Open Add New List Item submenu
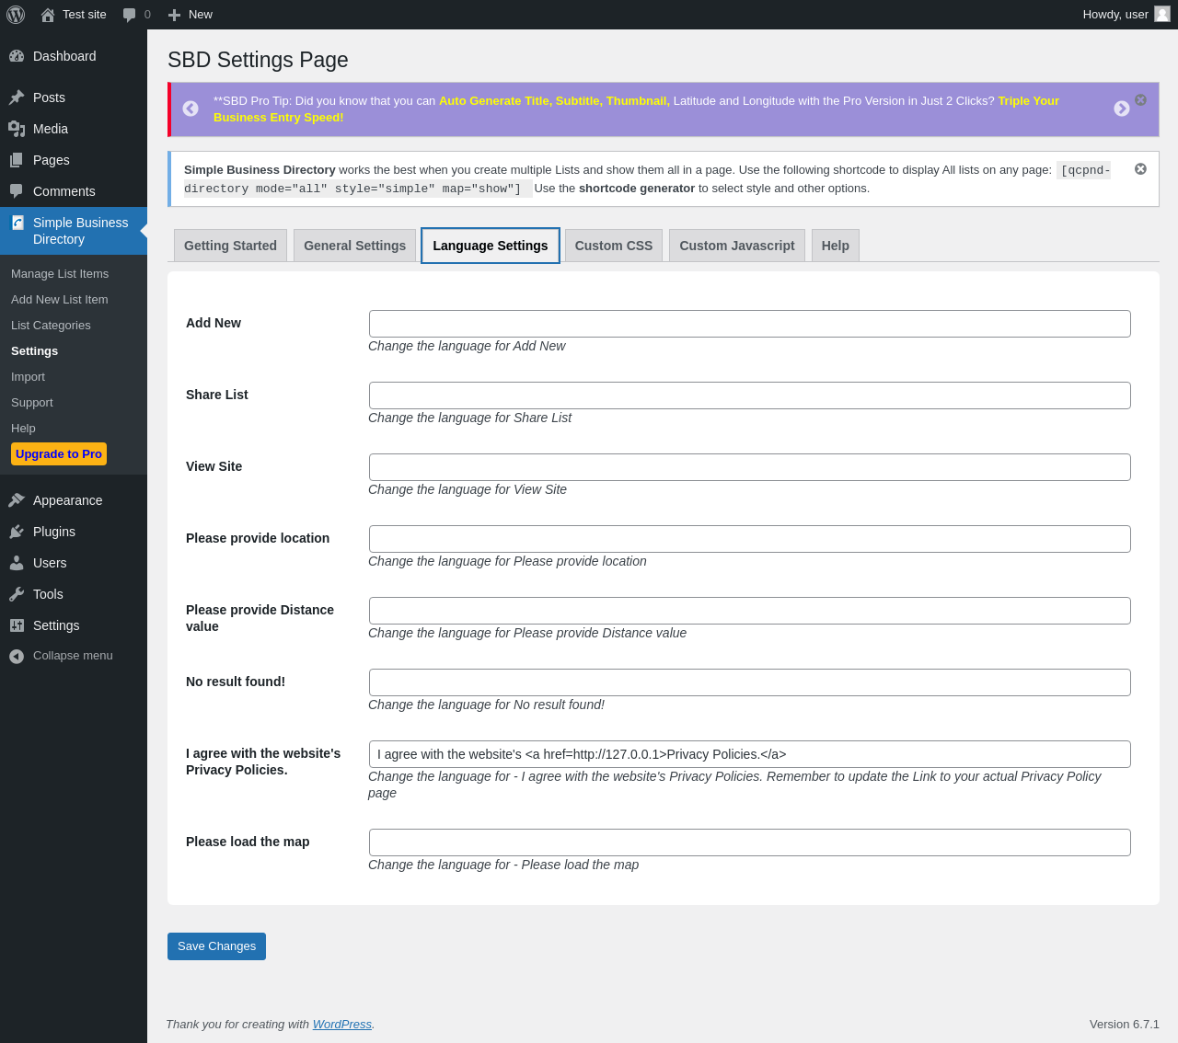The height and width of the screenshot is (1043, 1178). click(60, 300)
